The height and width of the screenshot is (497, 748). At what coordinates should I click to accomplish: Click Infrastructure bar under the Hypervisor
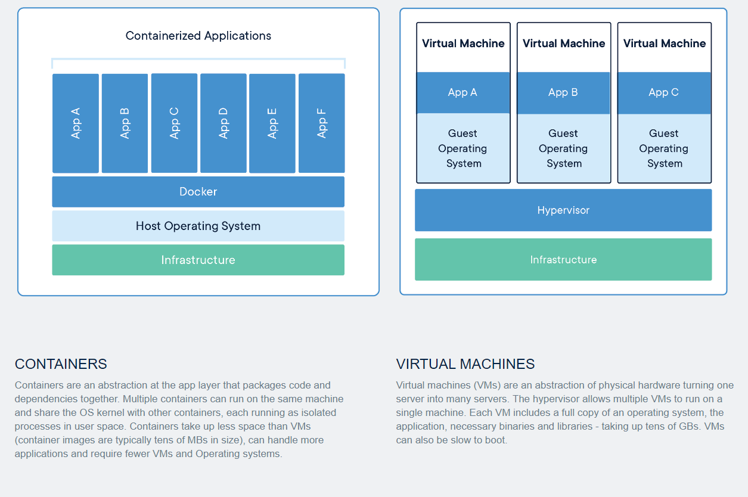[563, 260]
